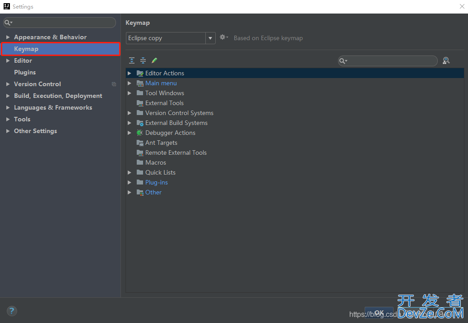Select the Remote External Tools row

click(x=295, y=152)
